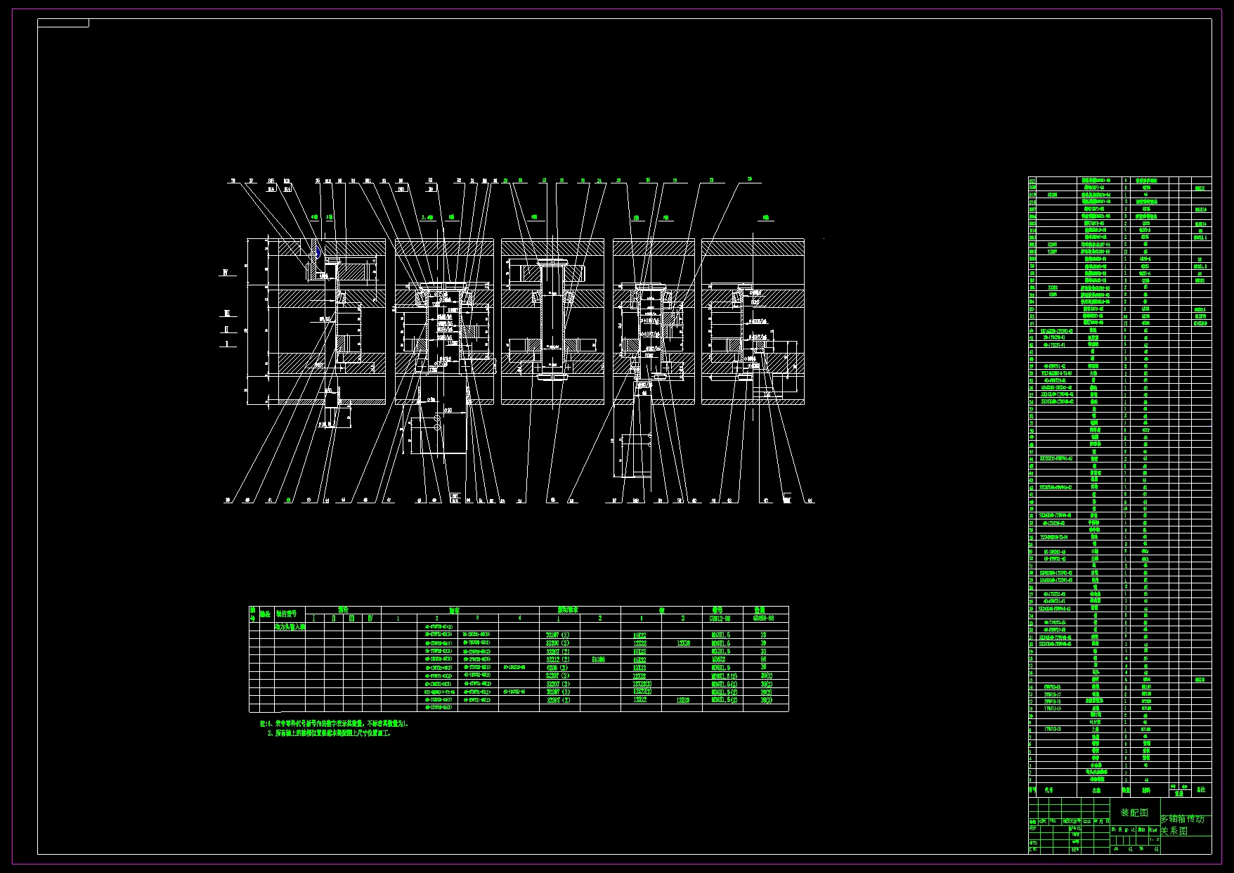
Task: Click the note line beginning 注:1
Action: coord(334,723)
